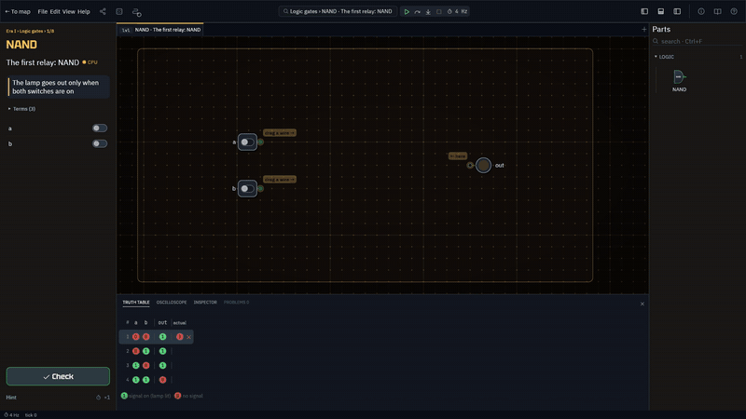The height and width of the screenshot is (419, 746).
Task: Toggle switch a in the left panel
Action: pyautogui.click(x=100, y=128)
